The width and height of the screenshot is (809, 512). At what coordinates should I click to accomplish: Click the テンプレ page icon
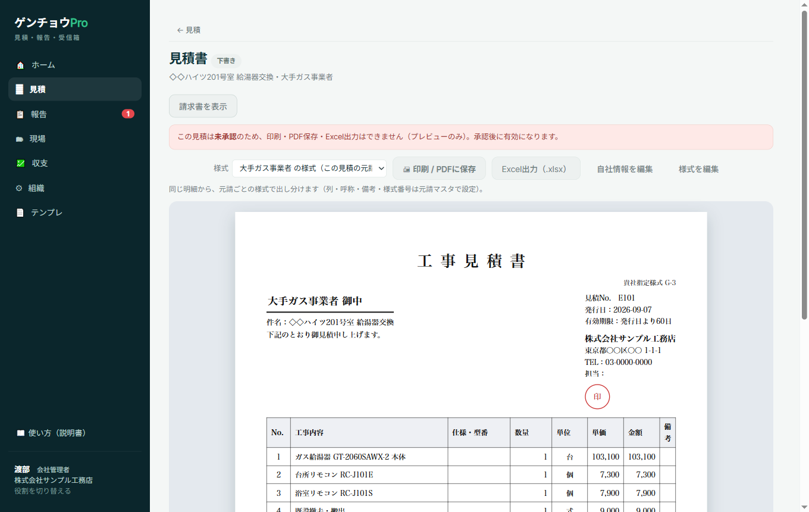20,213
